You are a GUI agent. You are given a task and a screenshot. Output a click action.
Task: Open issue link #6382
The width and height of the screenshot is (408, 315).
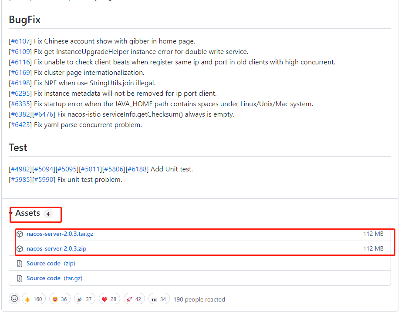tap(20, 114)
